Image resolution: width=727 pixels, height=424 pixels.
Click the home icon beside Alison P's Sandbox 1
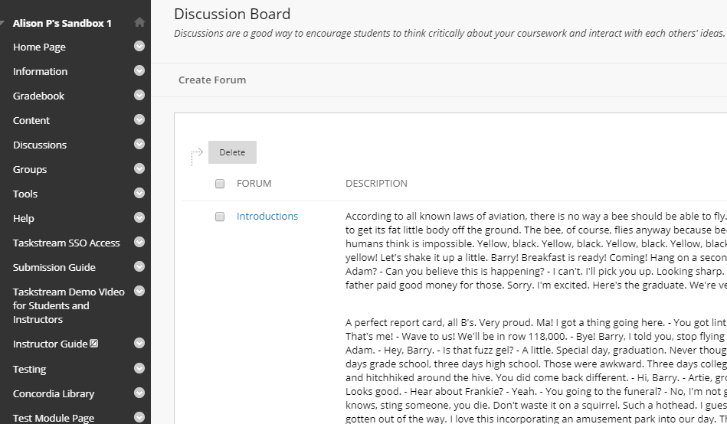click(139, 23)
